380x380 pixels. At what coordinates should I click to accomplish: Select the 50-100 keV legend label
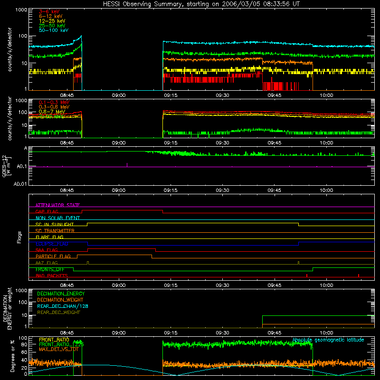(x=54, y=30)
